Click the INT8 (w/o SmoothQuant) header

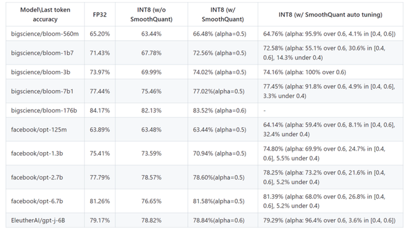(151, 15)
